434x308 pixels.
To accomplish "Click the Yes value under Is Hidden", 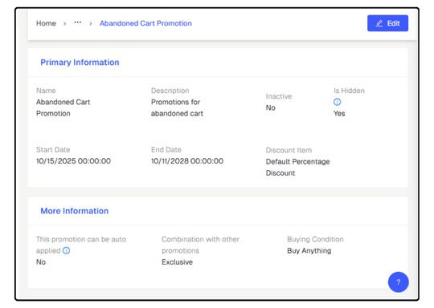I will 339,114.
